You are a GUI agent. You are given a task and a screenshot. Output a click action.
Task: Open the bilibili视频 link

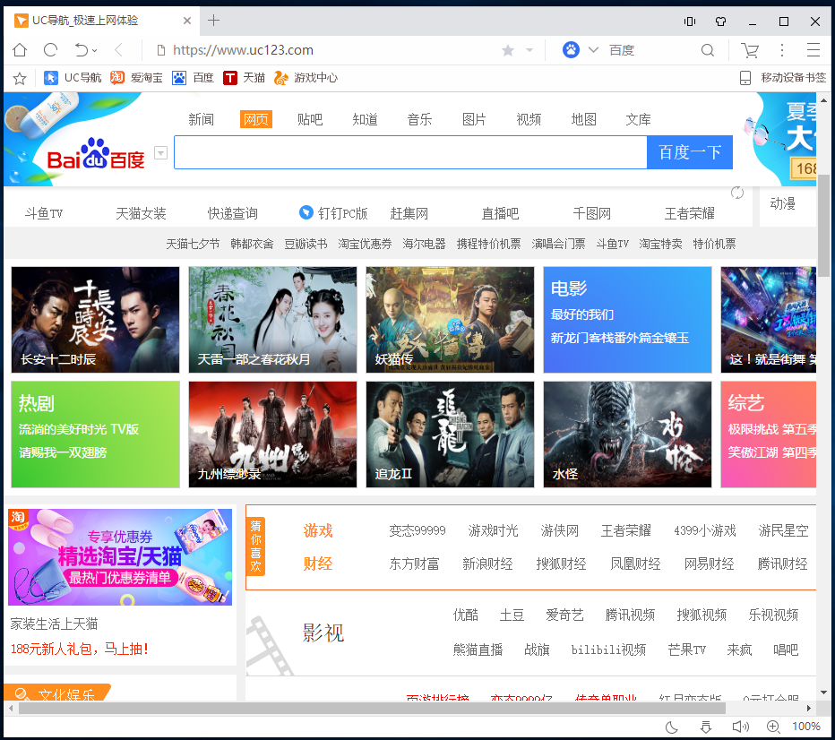click(608, 650)
